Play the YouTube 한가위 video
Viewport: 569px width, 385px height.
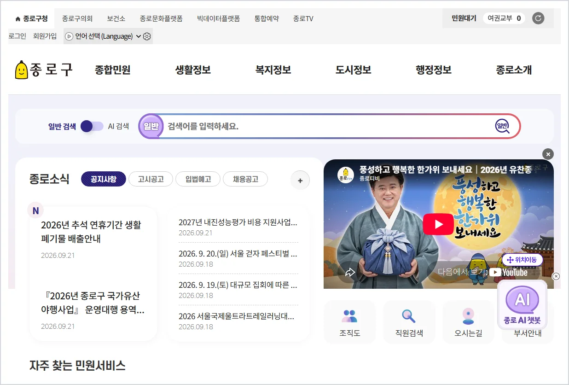pyautogui.click(x=438, y=224)
